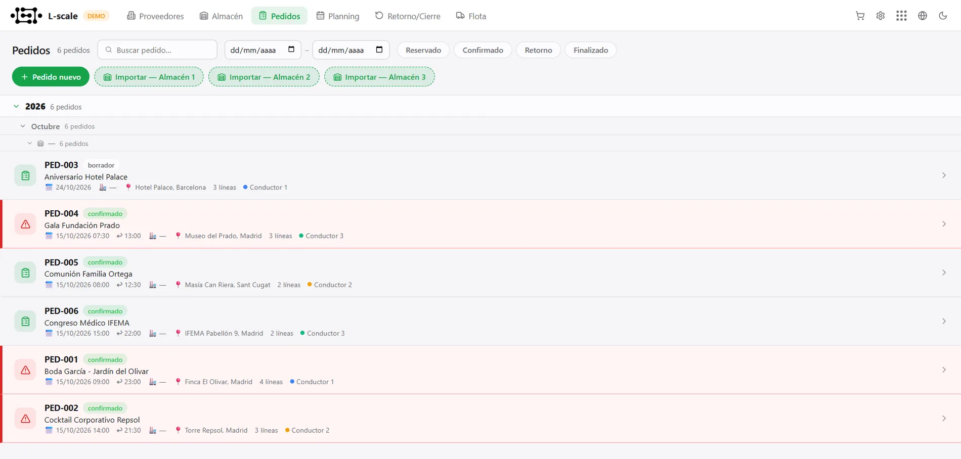Expand PED-004 row with right chevron

[944, 224]
